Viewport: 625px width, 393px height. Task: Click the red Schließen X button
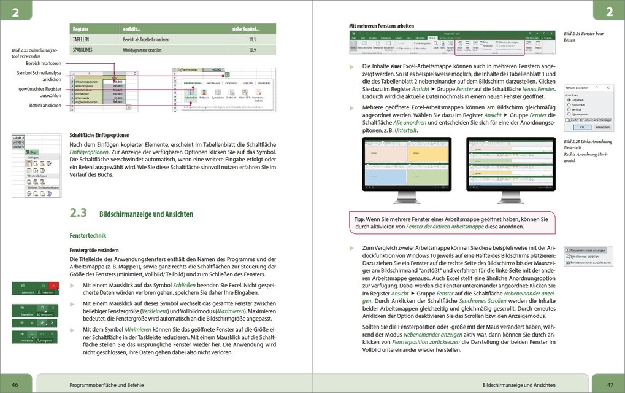[53, 286]
